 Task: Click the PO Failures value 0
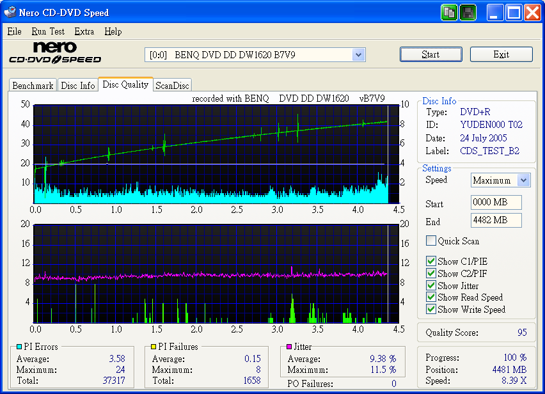393,384
